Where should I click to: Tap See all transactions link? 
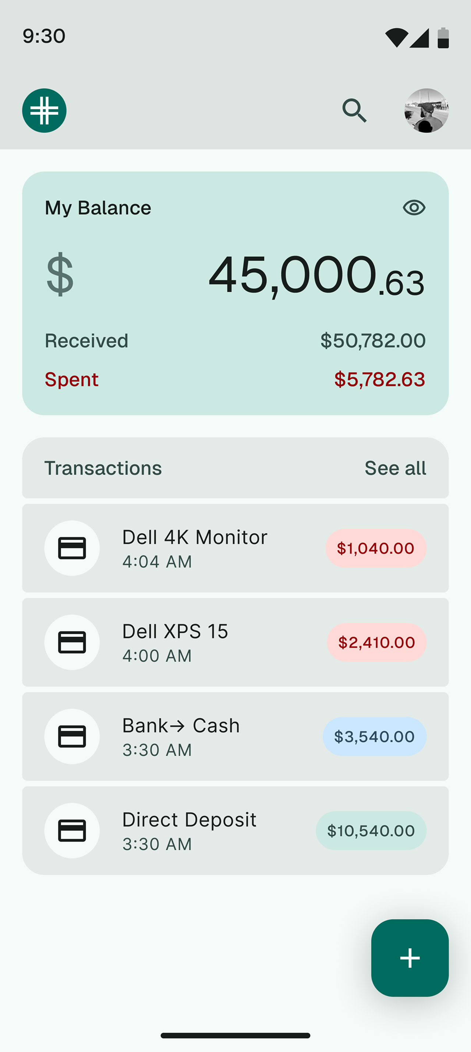coord(395,468)
